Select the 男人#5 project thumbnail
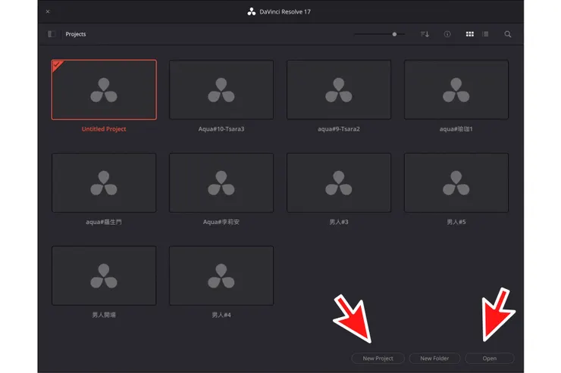The width and height of the screenshot is (561, 373). point(456,182)
